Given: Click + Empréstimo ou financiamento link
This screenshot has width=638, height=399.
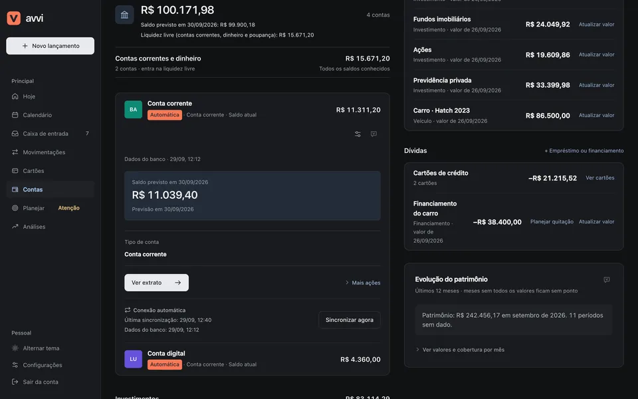Looking at the screenshot, I should [584, 151].
